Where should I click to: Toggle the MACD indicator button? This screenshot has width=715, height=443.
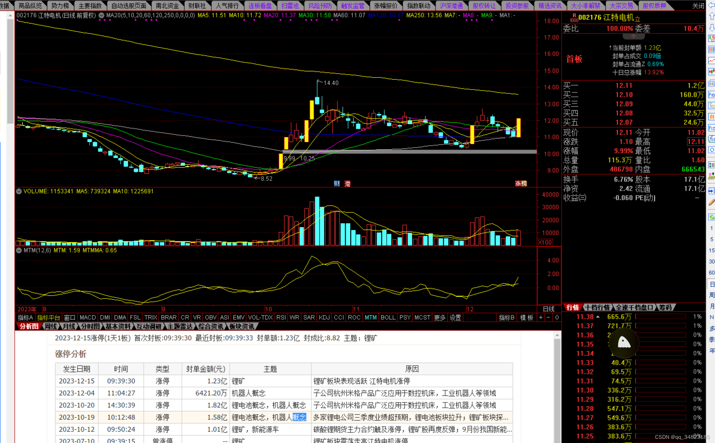coord(88,318)
